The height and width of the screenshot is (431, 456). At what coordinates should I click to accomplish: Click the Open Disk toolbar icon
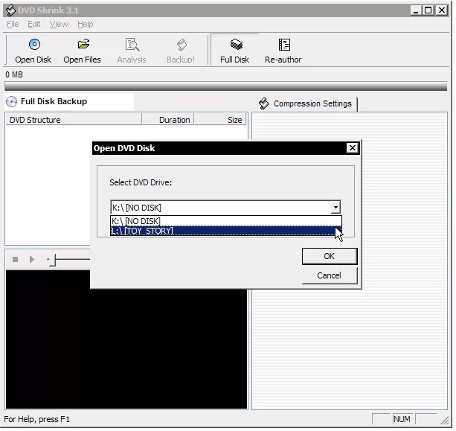34,45
